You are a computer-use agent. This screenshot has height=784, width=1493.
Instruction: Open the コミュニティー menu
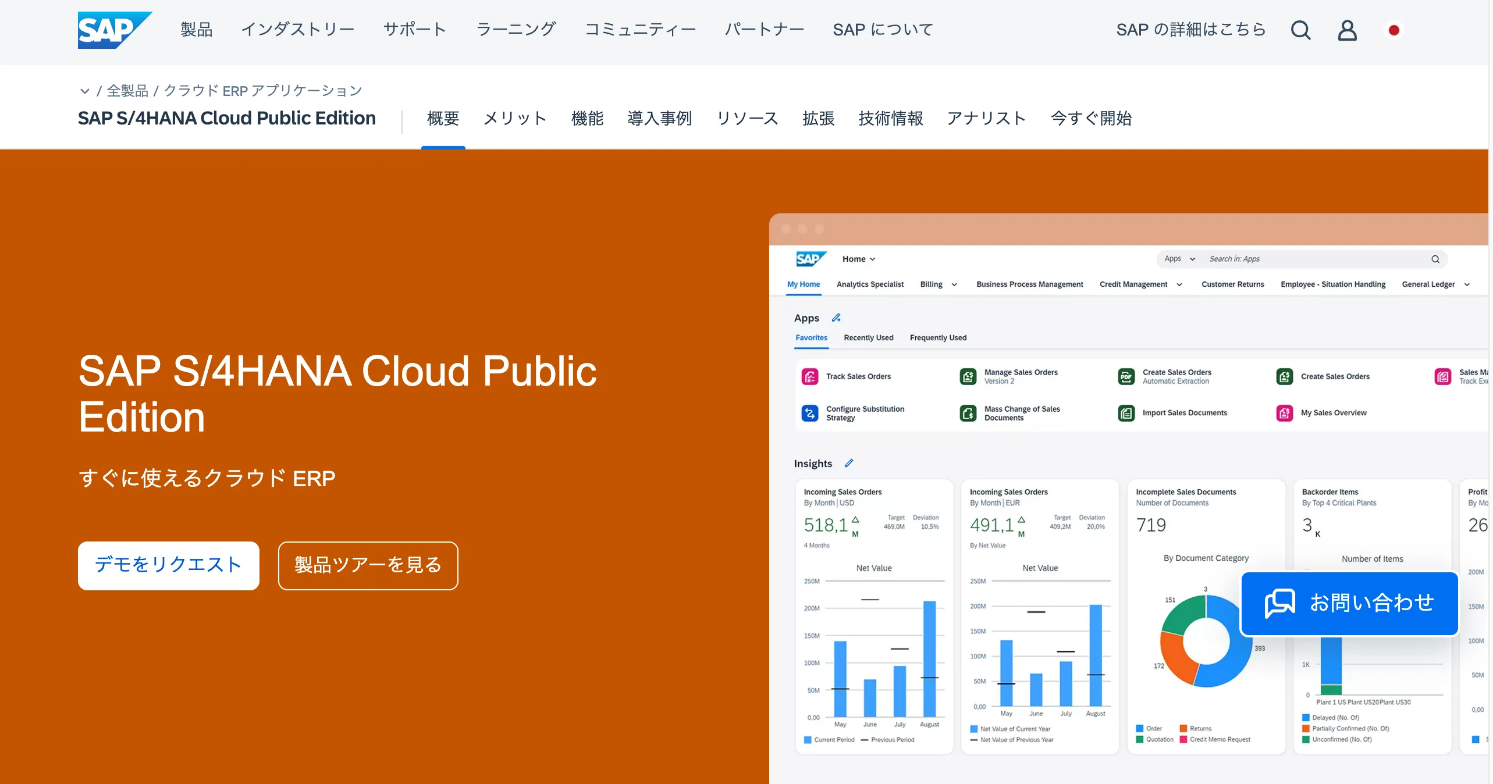tap(640, 30)
